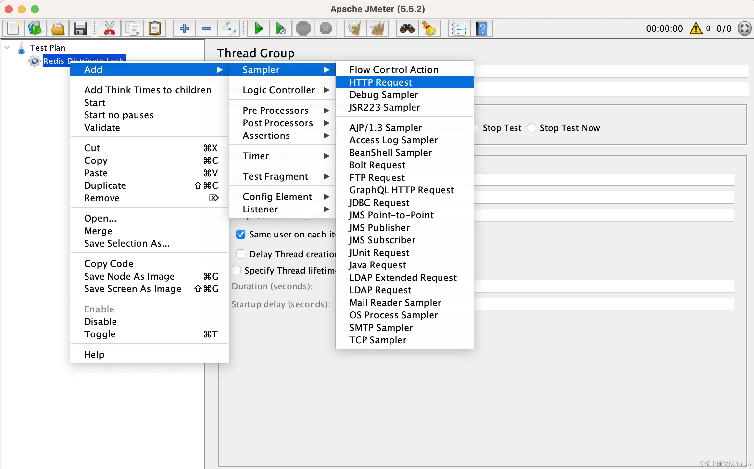Click the Cut scissors toolbar icon
This screenshot has width=754, height=469.
(x=109, y=29)
